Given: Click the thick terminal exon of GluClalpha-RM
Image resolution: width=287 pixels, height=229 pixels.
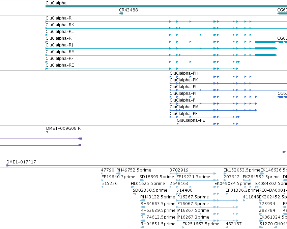Looking at the screenshot, I should 266,55.
